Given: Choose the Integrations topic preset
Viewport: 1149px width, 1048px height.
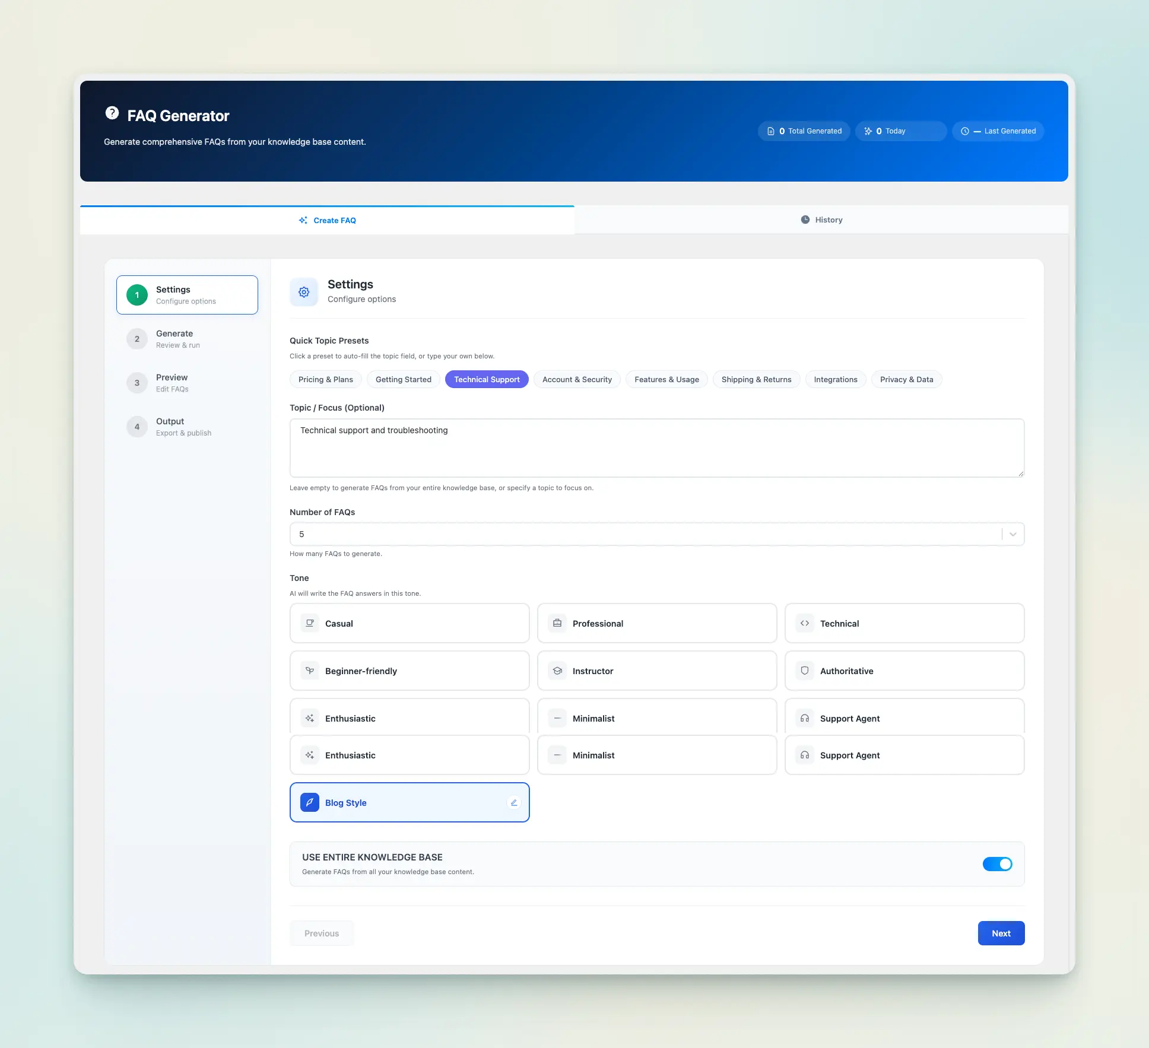Looking at the screenshot, I should (x=835, y=379).
